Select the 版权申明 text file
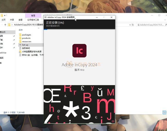The height and width of the screenshot is (131, 167). click(26, 48)
